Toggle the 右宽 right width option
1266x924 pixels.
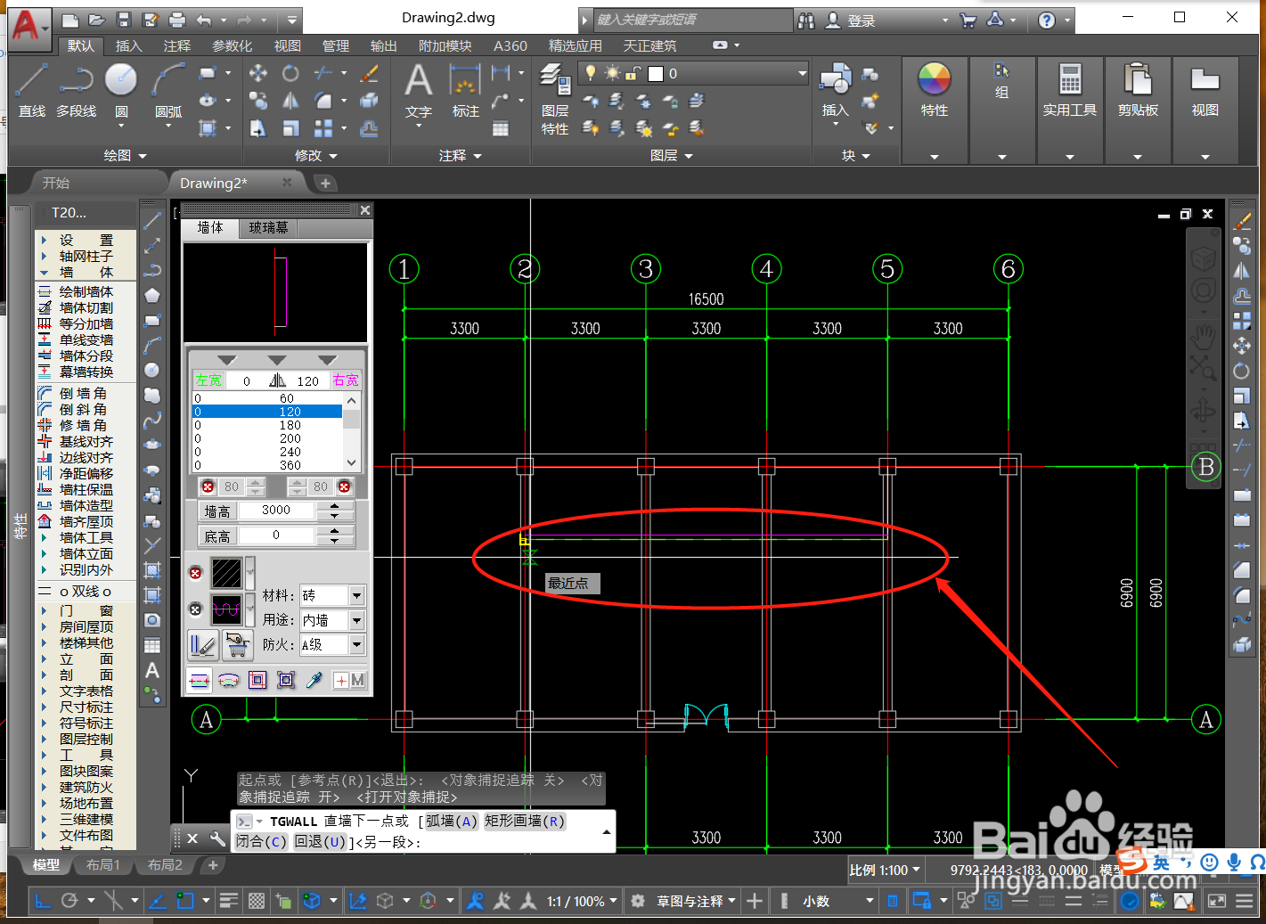[346, 380]
